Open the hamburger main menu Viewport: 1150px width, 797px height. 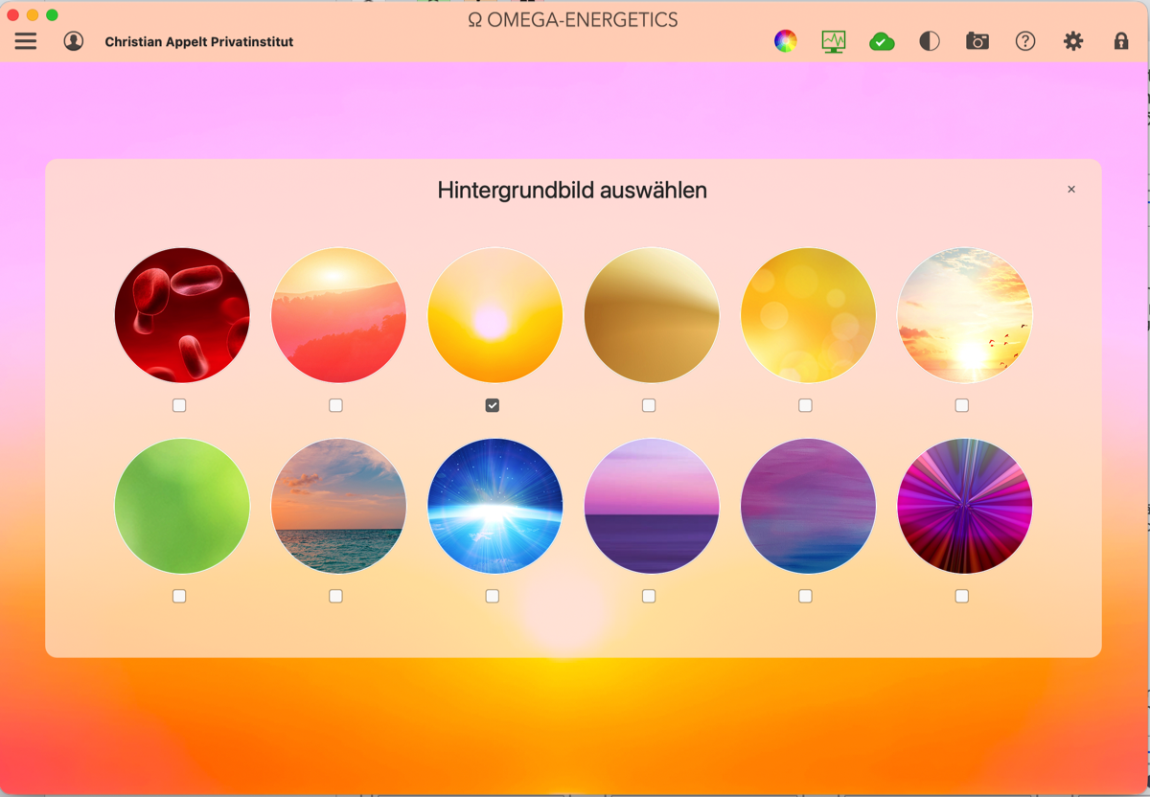[x=26, y=41]
